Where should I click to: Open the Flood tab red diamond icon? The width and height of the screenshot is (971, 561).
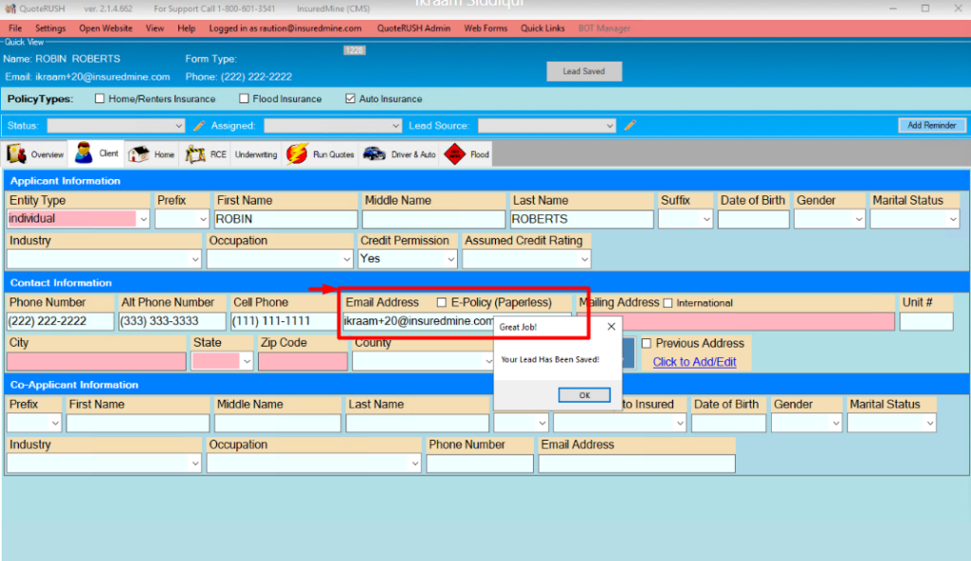(x=454, y=154)
